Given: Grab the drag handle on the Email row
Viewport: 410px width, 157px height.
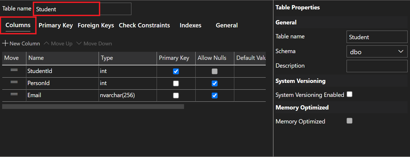Looking at the screenshot, I should tap(14, 95).
